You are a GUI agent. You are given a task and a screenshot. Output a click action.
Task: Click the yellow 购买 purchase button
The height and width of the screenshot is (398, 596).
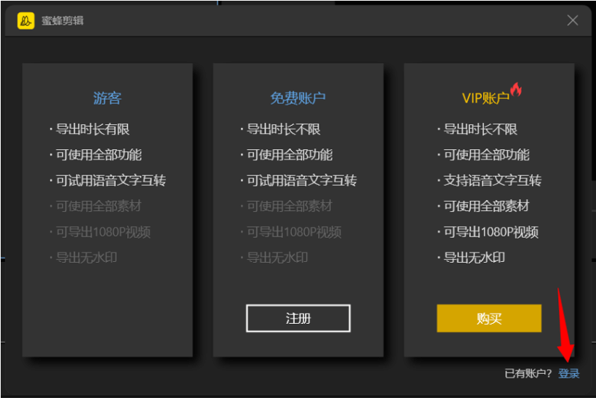(489, 318)
